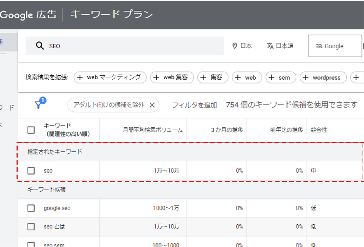Click the キーワード プラン header title
This screenshot has width=364, height=247.
111,14
